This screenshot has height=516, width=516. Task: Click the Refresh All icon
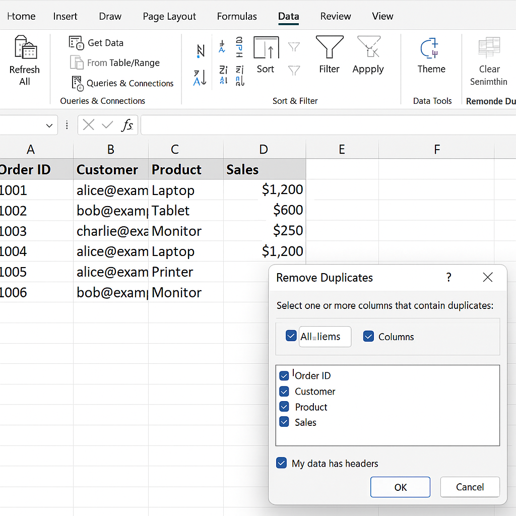[25, 49]
